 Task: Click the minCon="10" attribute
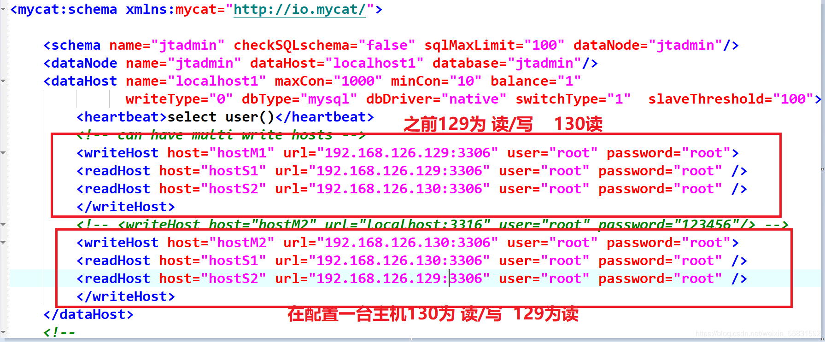click(436, 81)
